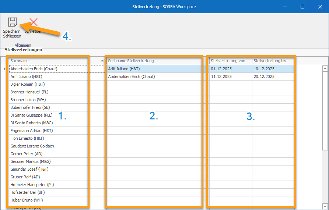Click the Suchname Stellvertretung column header
This screenshot has height=210, width=329.
131,61
